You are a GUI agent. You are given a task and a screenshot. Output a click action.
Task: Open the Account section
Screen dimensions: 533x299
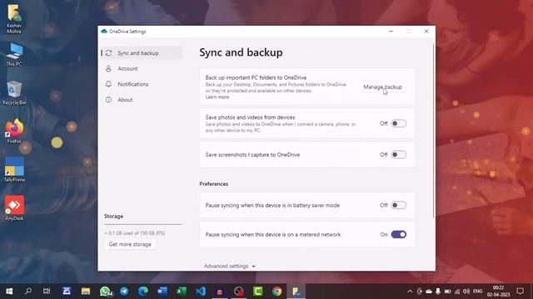[142, 69]
